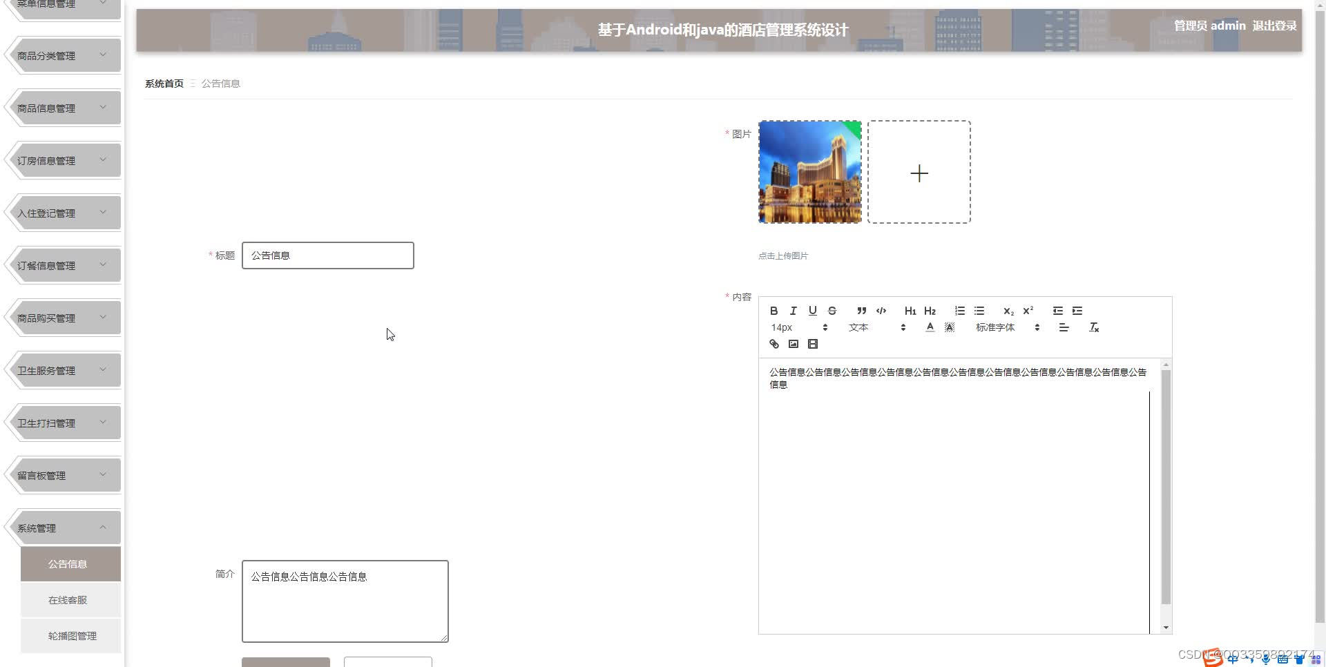Clear text formatting
1326x667 pixels.
click(x=1094, y=327)
